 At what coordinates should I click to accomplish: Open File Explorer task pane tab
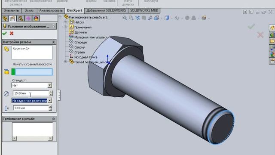pyautogui.click(x=272, y=41)
